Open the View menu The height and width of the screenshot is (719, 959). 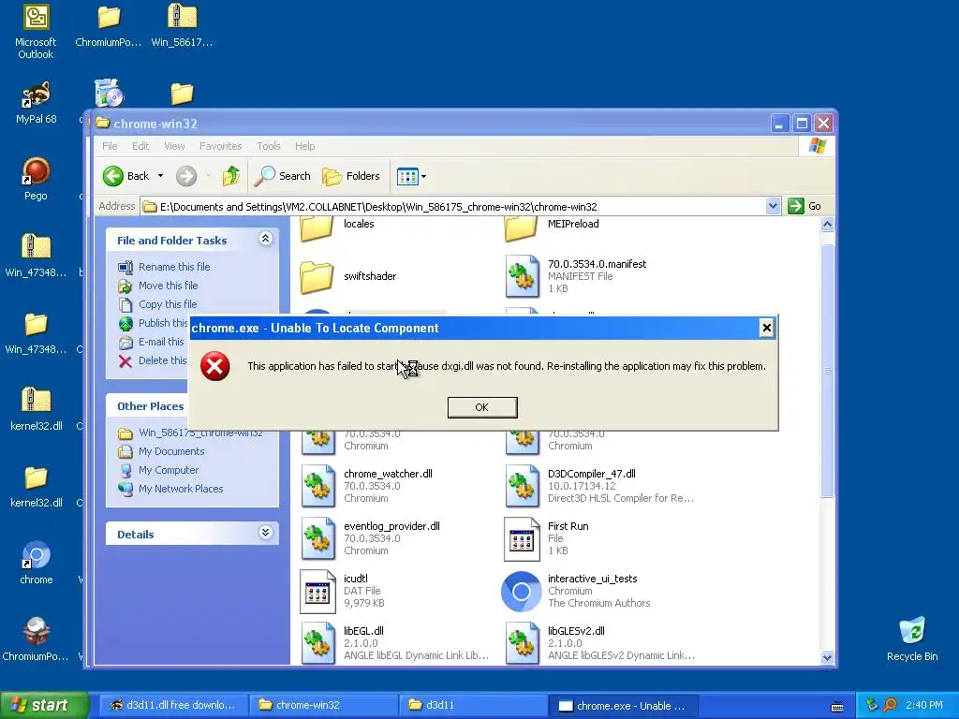[173, 146]
